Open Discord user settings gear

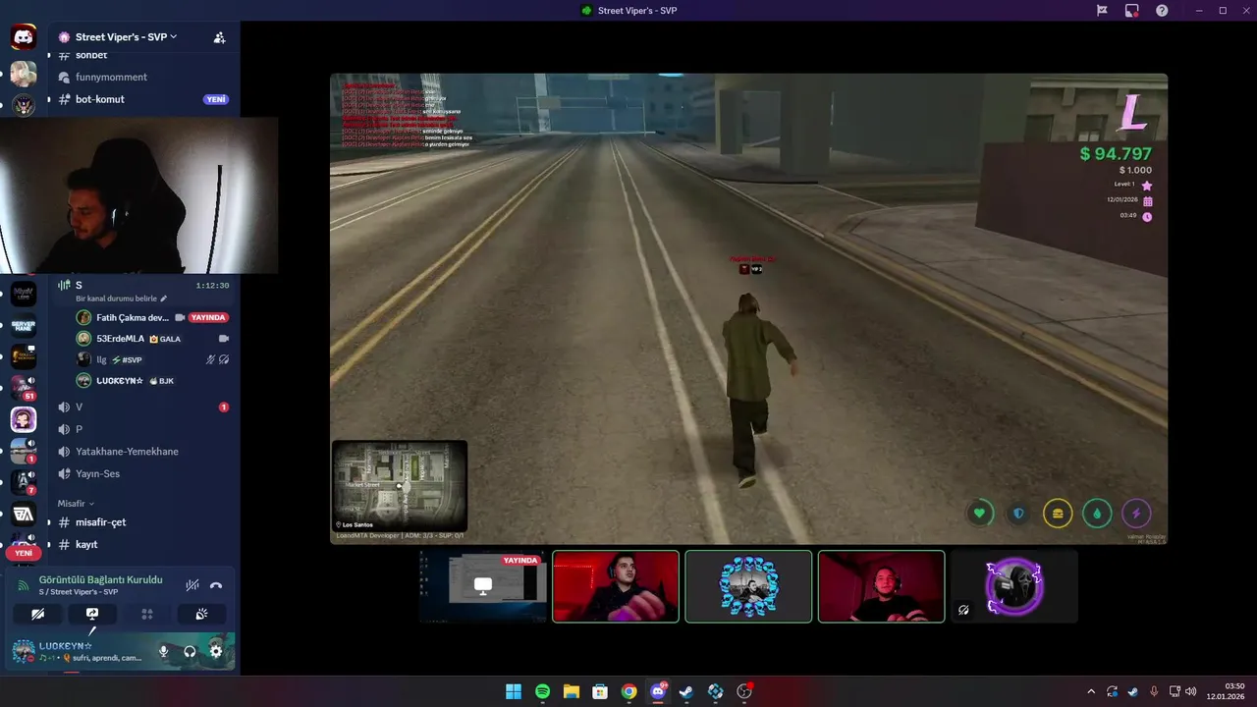coord(216,651)
